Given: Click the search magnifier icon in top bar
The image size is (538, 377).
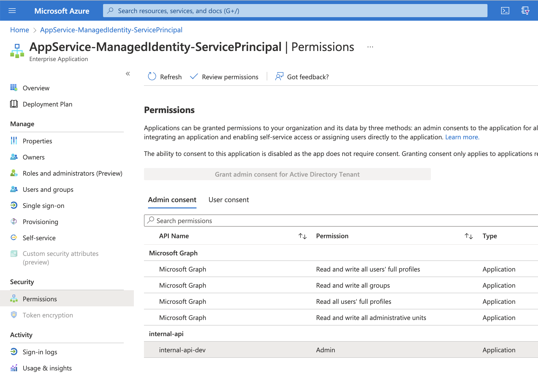Looking at the screenshot, I should (110, 11).
